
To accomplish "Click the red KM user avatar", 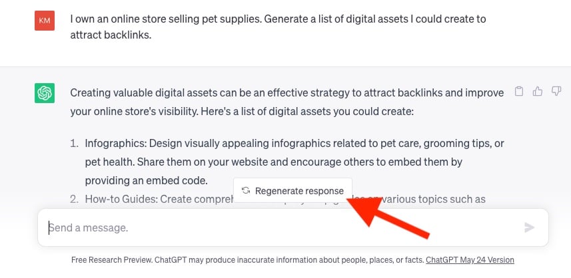I will tap(45, 21).
